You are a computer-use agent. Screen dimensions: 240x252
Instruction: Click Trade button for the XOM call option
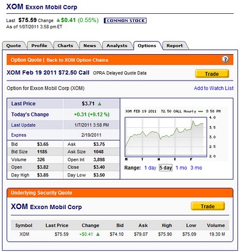tap(212, 74)
